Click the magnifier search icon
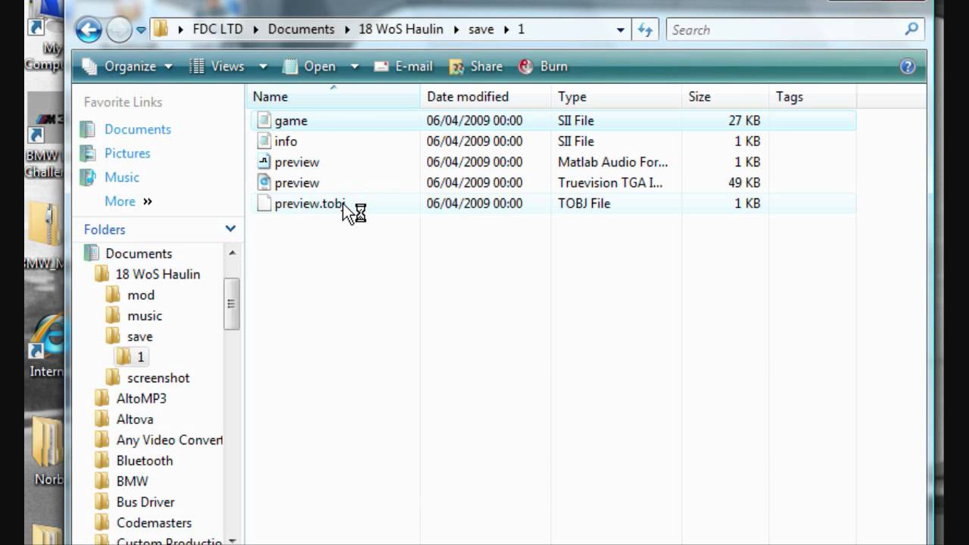The width and height of the screenshot is (969, 545). [911, 30]
